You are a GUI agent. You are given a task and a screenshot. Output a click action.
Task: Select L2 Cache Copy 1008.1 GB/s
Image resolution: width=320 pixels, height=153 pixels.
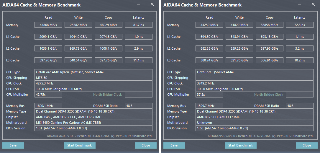point(109,49)
